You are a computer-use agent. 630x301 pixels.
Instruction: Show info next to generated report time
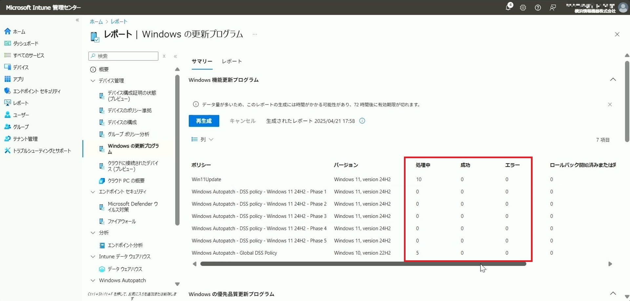click(x=362, y=121)
